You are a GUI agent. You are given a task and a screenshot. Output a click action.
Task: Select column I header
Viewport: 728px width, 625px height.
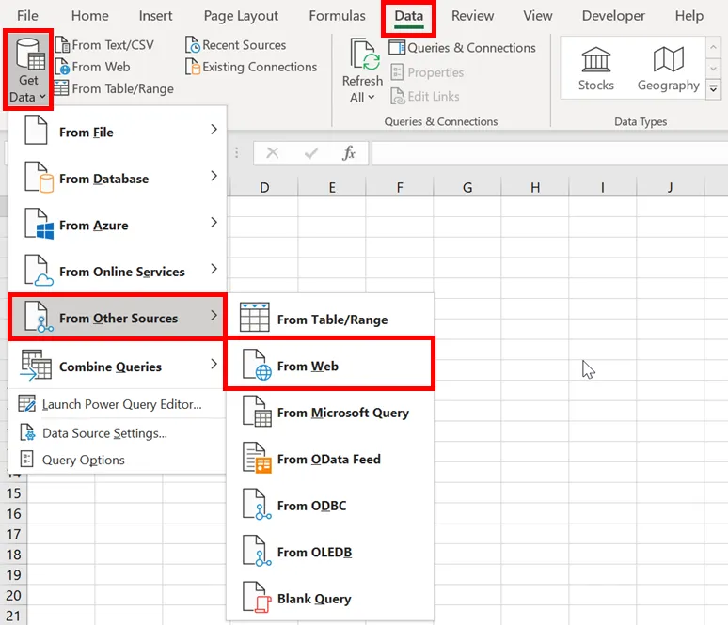click(603, 187)
